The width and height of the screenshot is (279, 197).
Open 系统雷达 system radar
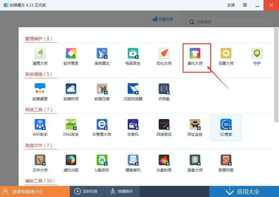102,56
